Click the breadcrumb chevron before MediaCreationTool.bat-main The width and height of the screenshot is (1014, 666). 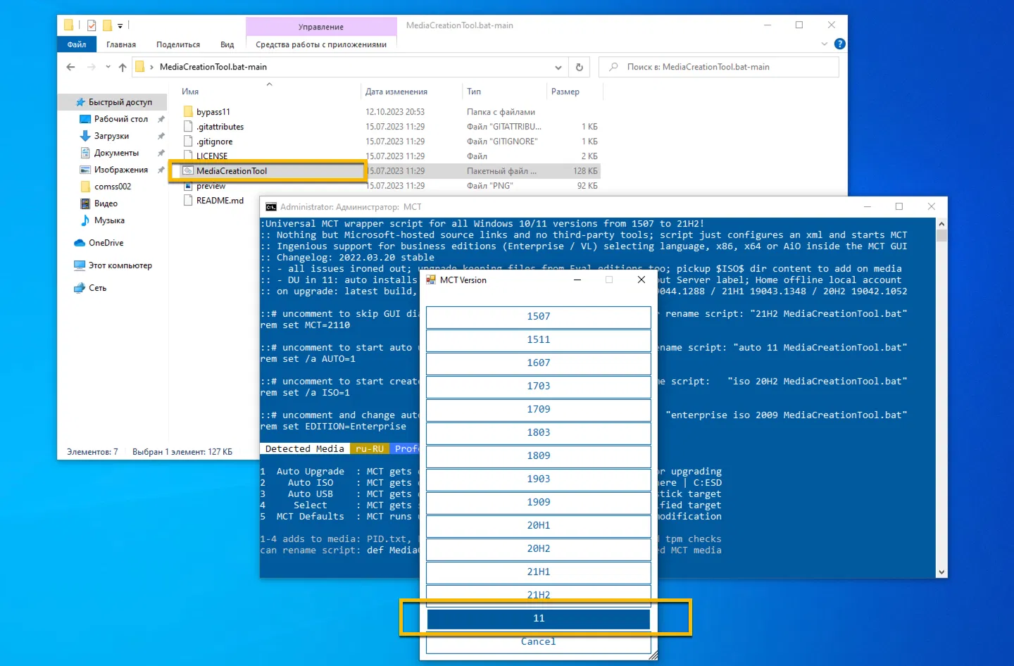[151, 67]
